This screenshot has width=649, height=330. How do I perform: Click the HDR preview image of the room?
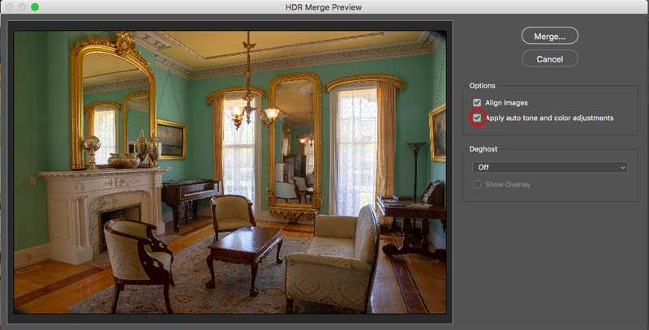pos(230,172)
